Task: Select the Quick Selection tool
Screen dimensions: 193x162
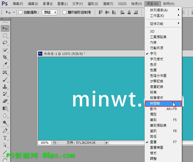Action: (5, 50)
